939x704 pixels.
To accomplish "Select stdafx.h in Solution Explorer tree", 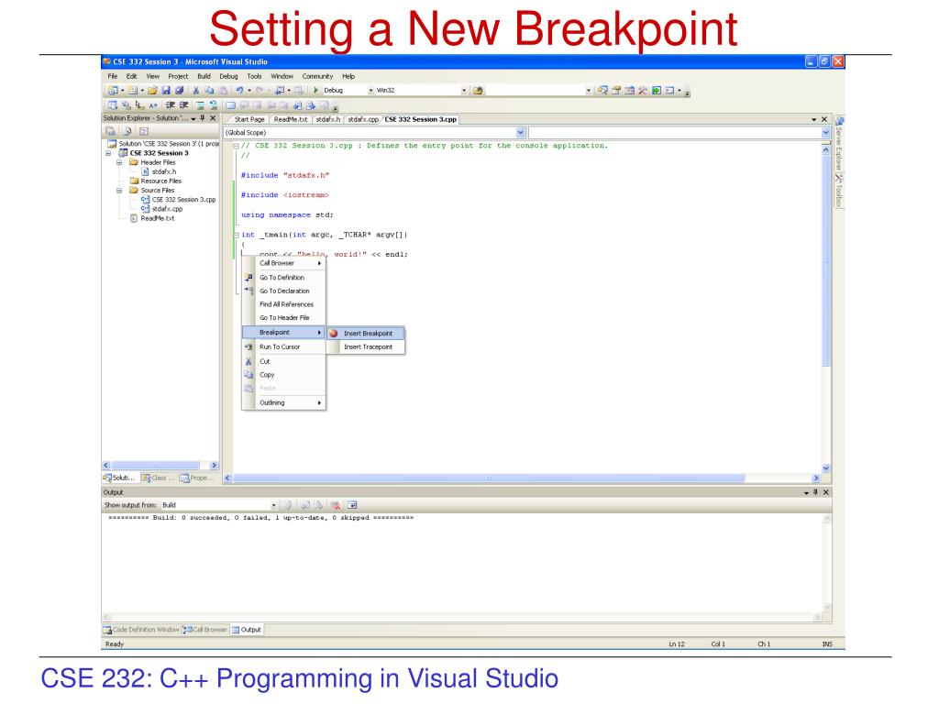I will (160, 171).
